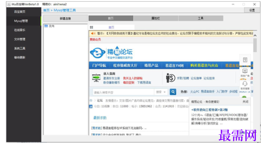Click the 会员: 1141910 statistic
The height and width of the screenshot is (148, 264).
pyautogui.click(x=164, y=106)
